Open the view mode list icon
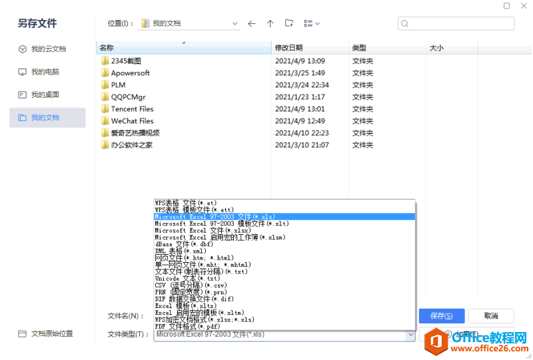Viewport: 533px width, 360px height. coord(312,23)
